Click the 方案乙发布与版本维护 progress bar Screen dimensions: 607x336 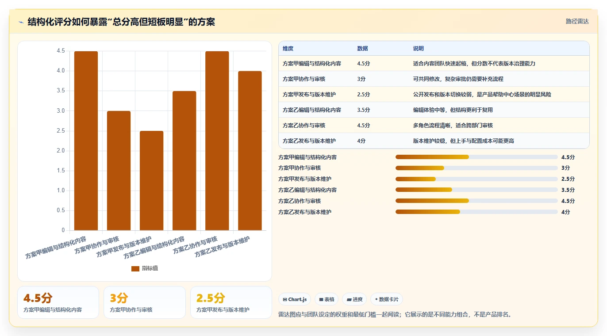(476, 212)
